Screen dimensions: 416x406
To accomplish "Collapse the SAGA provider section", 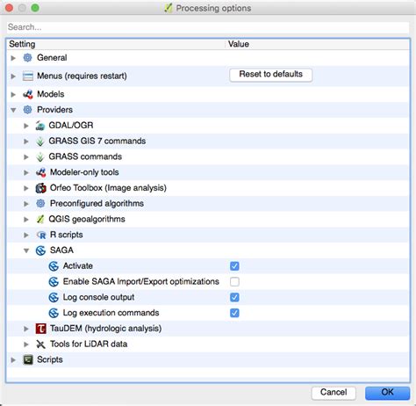I will coord(26,250).
